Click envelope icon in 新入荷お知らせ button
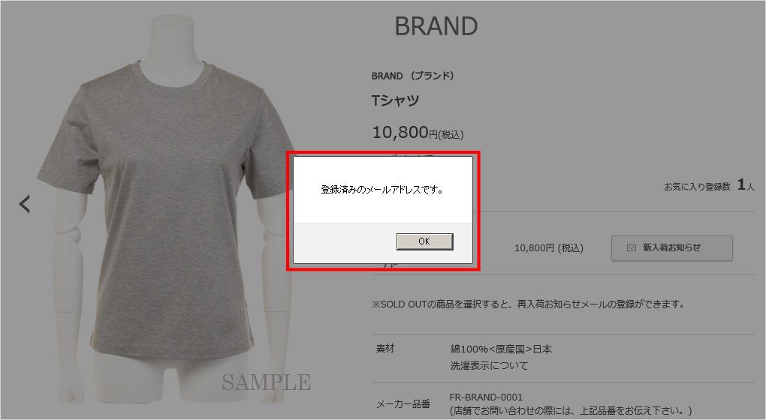The width and height of the screenshot is (766, 420). pyautogui.click(x=631, y=247)
